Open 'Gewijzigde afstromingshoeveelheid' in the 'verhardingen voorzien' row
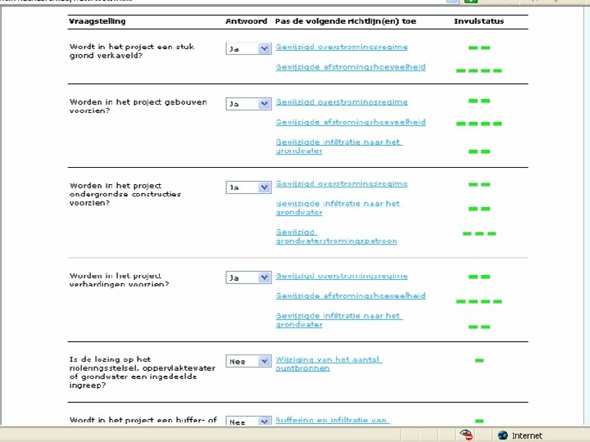Screen dimensions: 590x442 click(x=351, y=295)
